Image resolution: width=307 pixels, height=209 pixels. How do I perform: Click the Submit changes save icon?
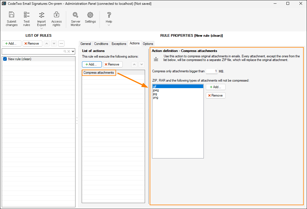point(12,15)
